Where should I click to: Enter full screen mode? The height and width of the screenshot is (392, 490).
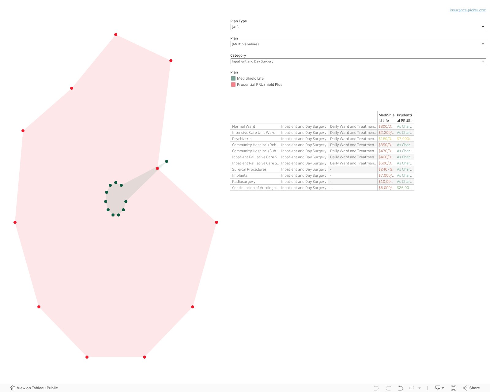click(454, 388)
